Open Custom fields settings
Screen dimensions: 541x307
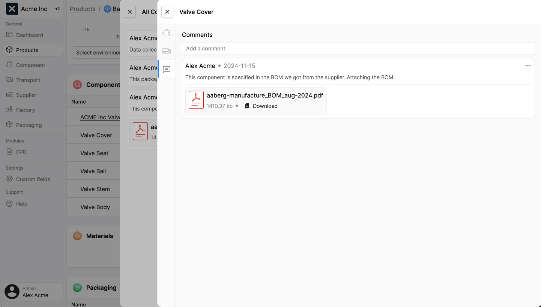point(33,179)
